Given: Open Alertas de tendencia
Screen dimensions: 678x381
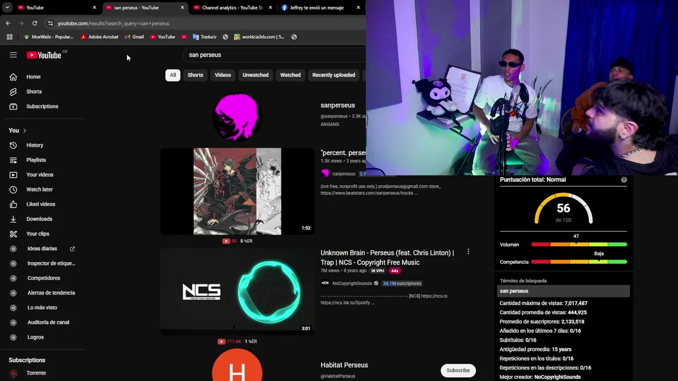Looking at the screenshot, I should (x=51, y=293).
